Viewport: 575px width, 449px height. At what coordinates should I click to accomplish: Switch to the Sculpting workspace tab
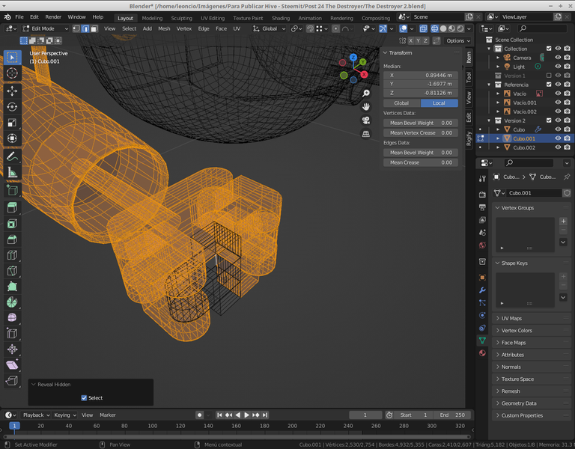point(181,18)
